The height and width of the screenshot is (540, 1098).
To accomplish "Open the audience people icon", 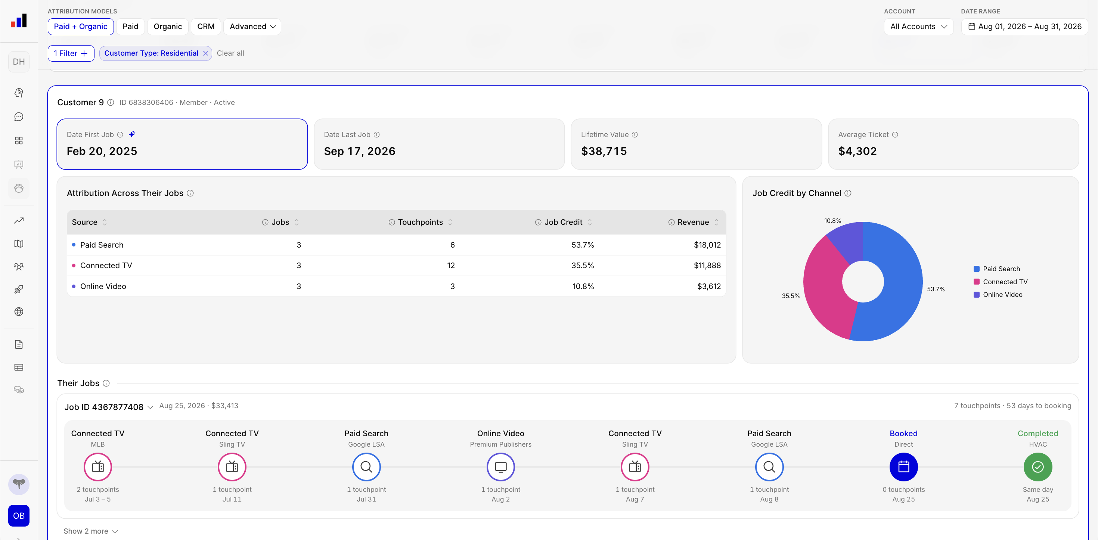I will (19, 267).
